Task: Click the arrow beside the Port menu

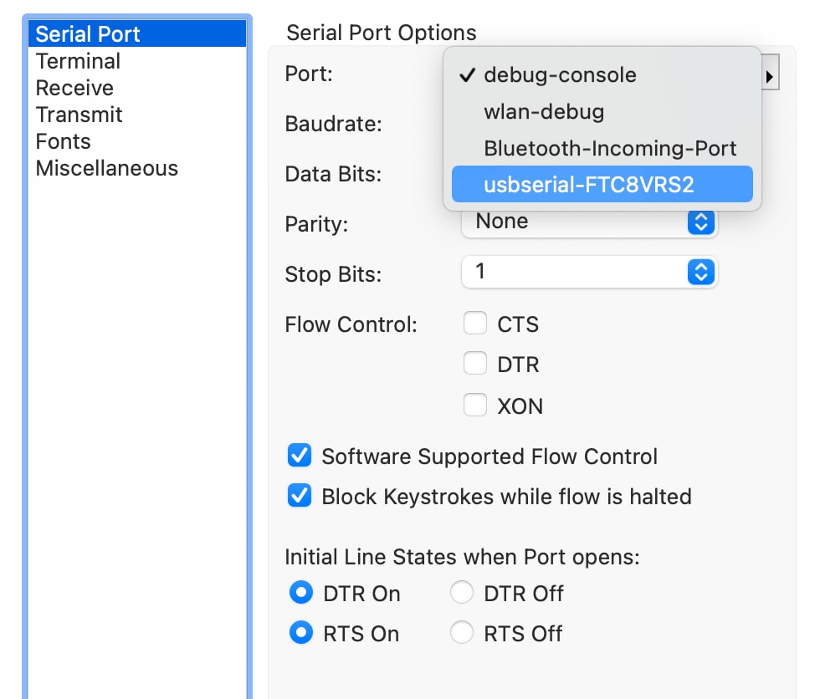Action: pyautogui.click(x=770, y=77)
